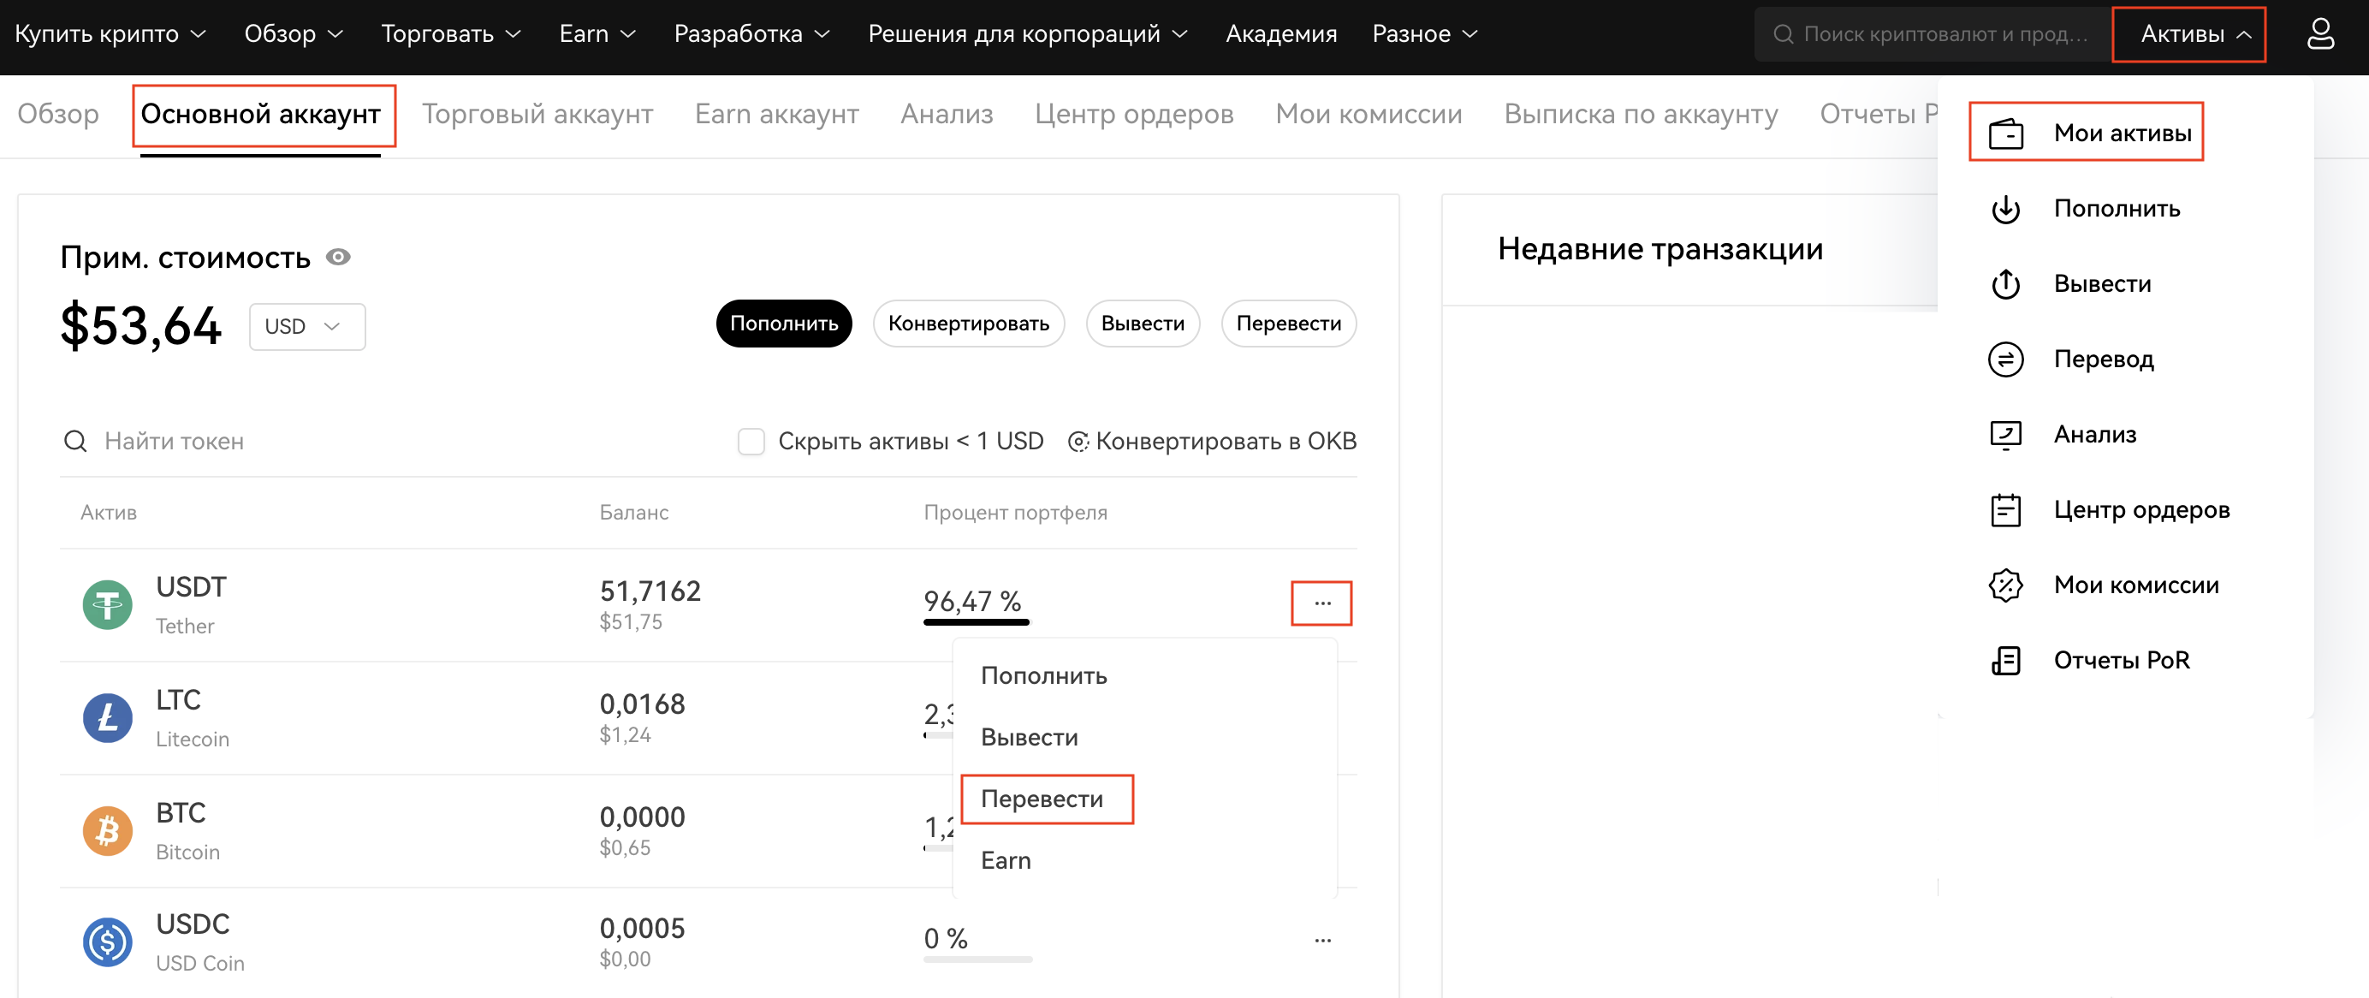Click the search icon in top crypto search
Screen dimensions: 2369x998
[1784, 34]
